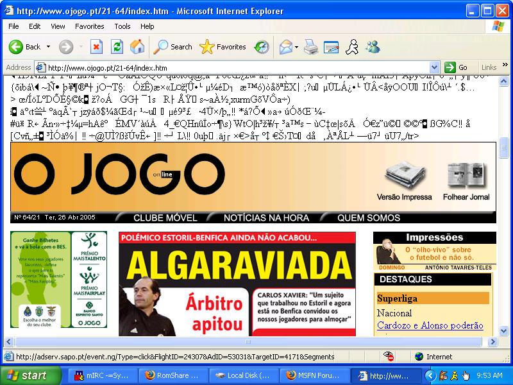Click the Mail envelope icon
The image size is (513, 385).
tap(285, 47)
